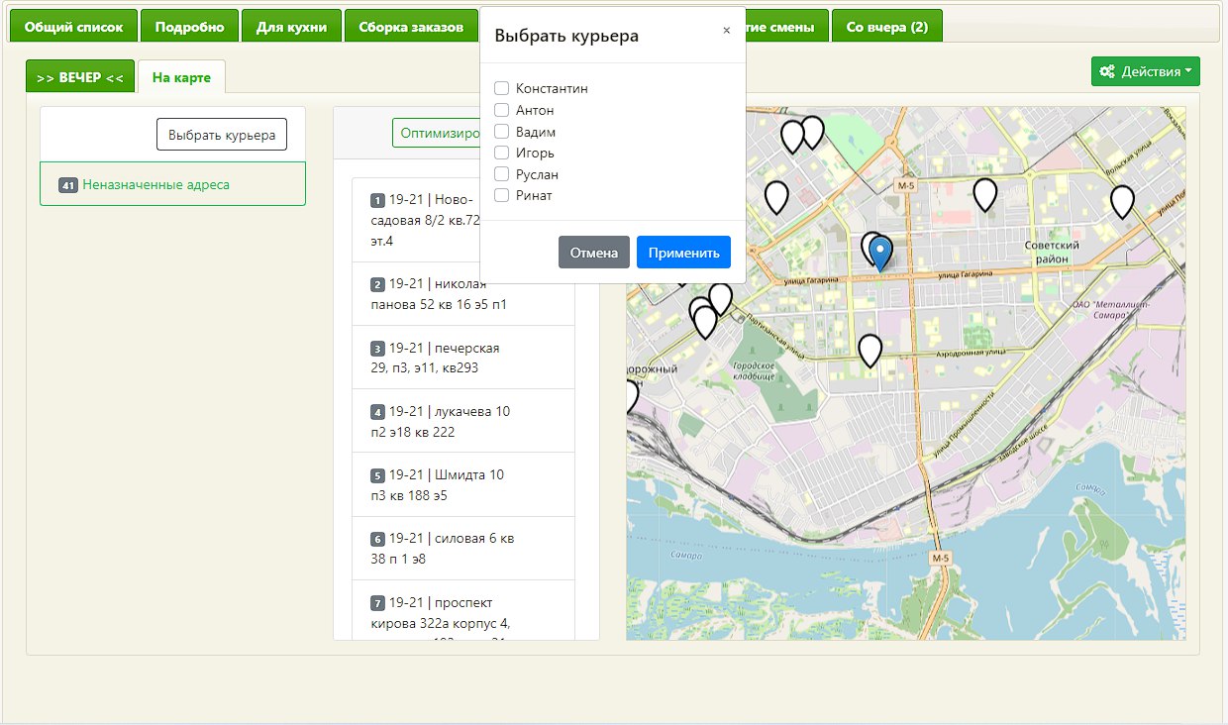Viewport: 1228px width, 725px height.
Task: Click the blue map marker pin
Action: (x=880, y=252)
